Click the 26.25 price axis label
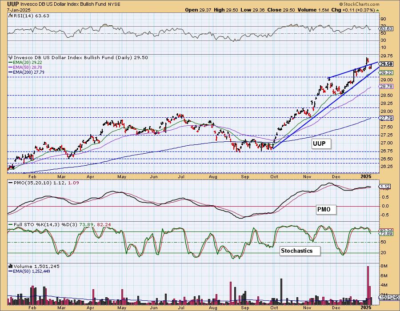The width and height of the screenshot is (400, 311). click(387, 167)
